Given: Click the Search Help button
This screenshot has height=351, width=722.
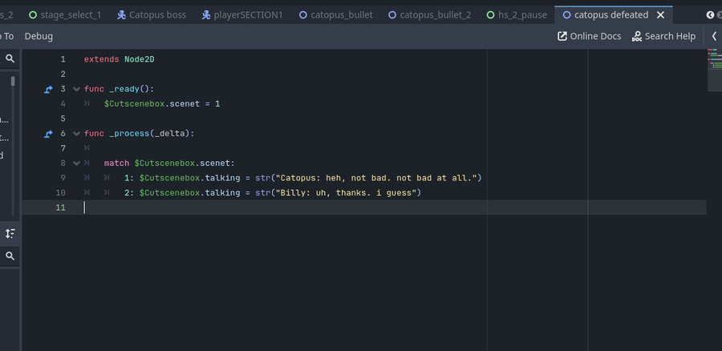Looking at the screenshot, I should (663, 36).
